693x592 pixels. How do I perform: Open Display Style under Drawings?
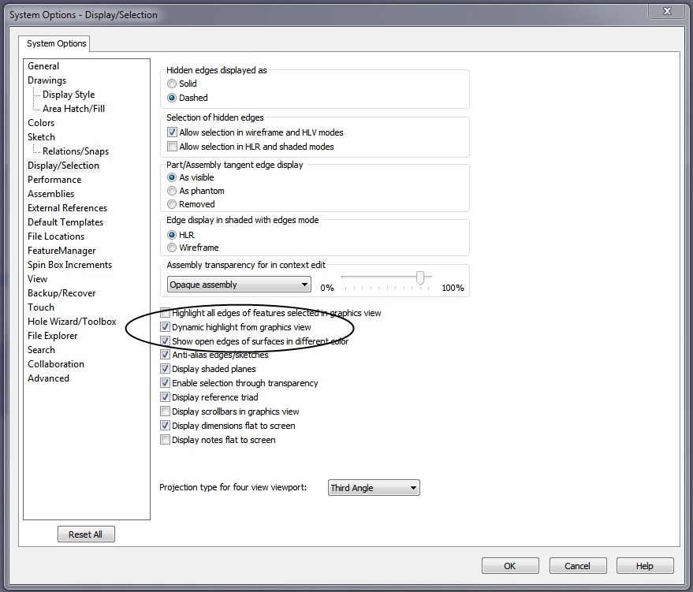click(x=69, y=94)
